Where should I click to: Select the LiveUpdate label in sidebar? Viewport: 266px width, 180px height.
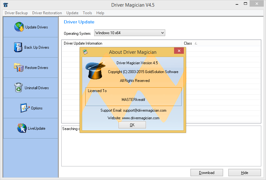pyautogui.click(x=36, y=128)
